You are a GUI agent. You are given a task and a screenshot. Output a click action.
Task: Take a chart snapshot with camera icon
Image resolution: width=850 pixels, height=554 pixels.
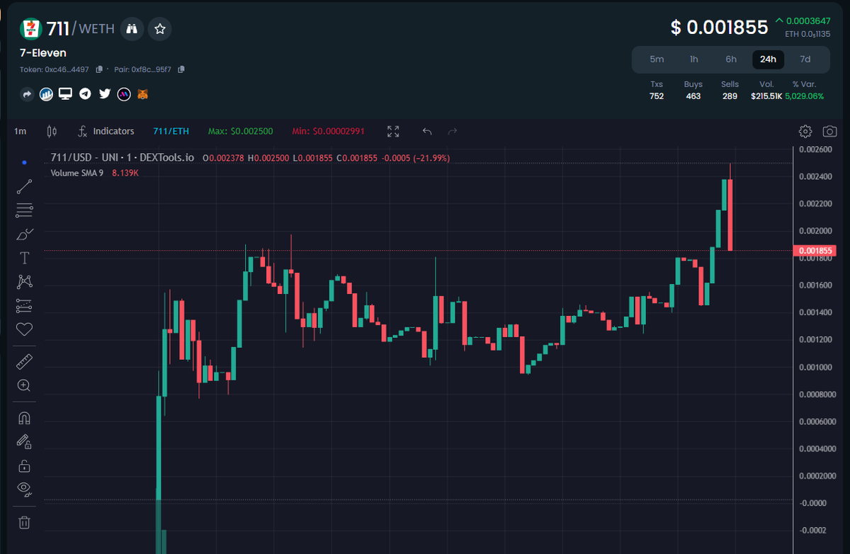(829, 131)
